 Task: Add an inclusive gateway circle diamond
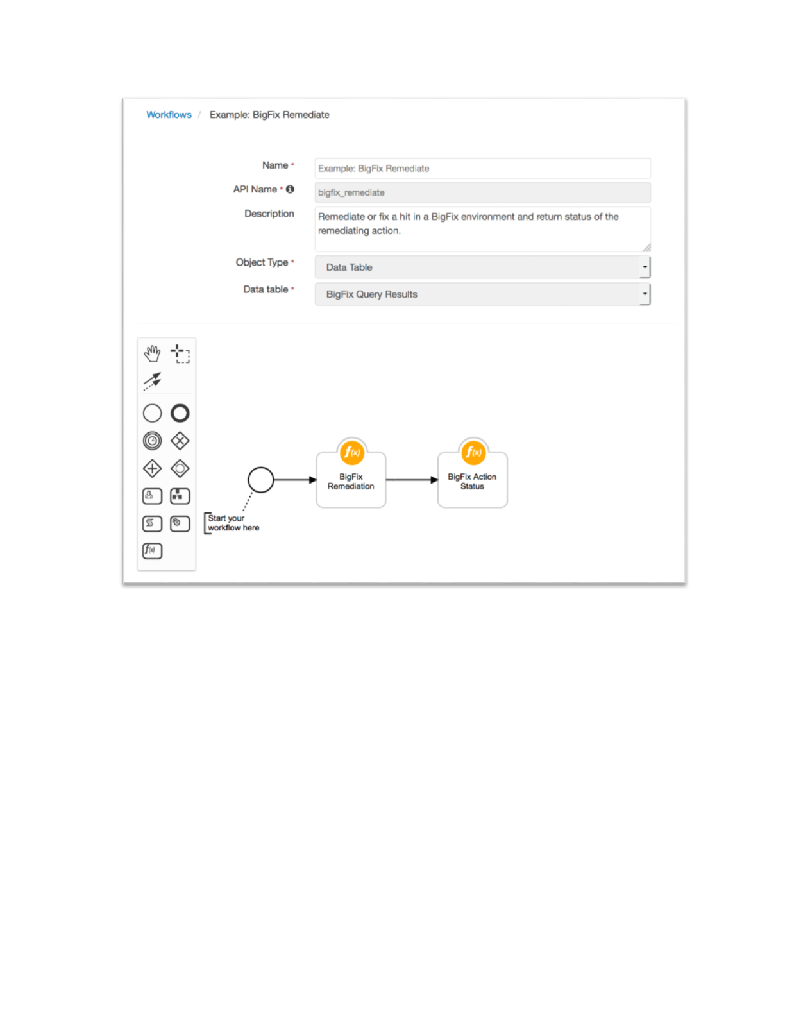point(180,469)
